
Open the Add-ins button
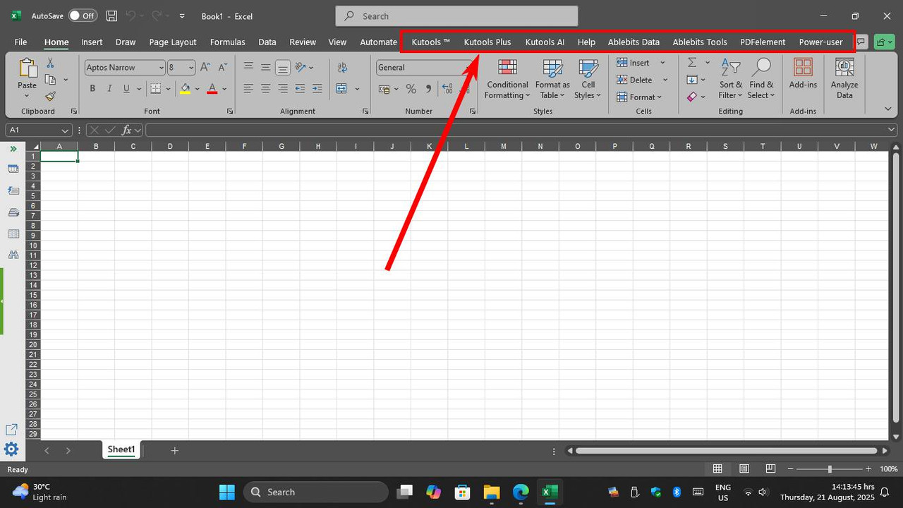click(803, 74)
